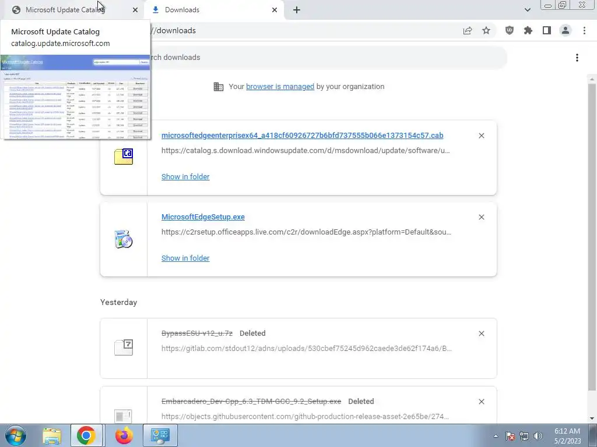This screenshot has height=447, width=597.
Task: Open a new tab with the plus button
Action: tap(297, 10)
